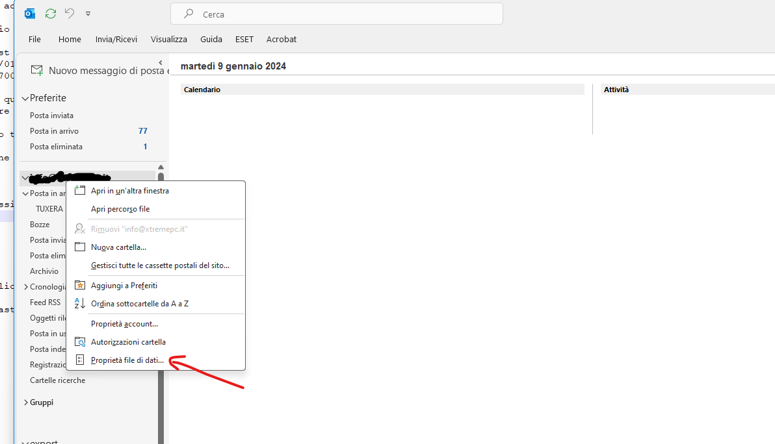
Task: Open 'Cartelle ricerche' folder in tree
Action: point(57,380)
